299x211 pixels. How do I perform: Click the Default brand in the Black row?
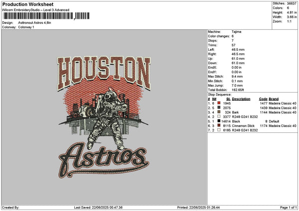click(x=274, y=121)
